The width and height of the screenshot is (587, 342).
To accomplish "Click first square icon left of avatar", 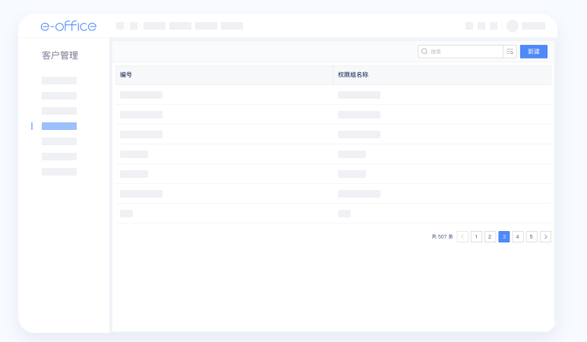I will click(469, 26).
